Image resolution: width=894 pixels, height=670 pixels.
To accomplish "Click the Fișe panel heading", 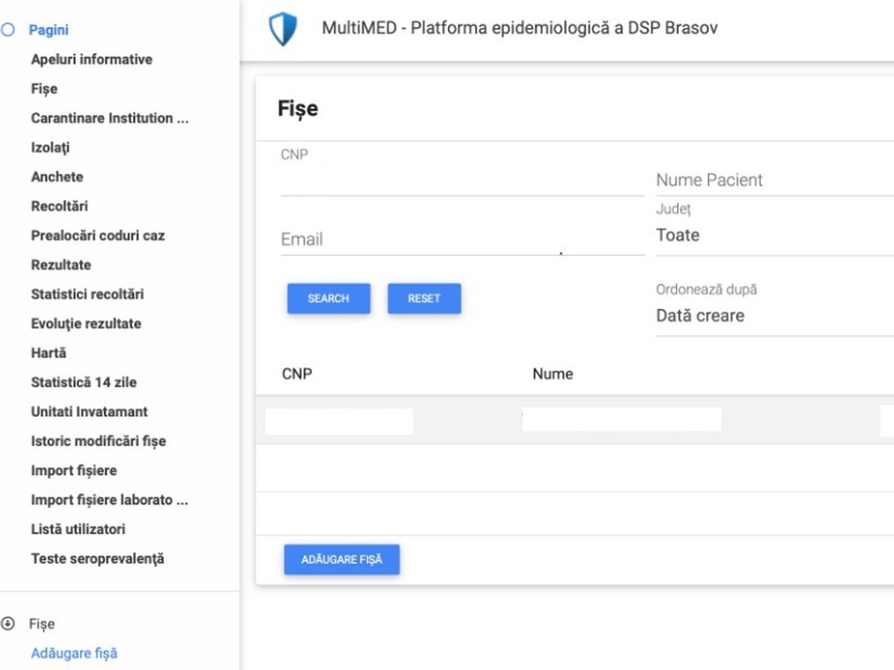I will click(298, 108).
